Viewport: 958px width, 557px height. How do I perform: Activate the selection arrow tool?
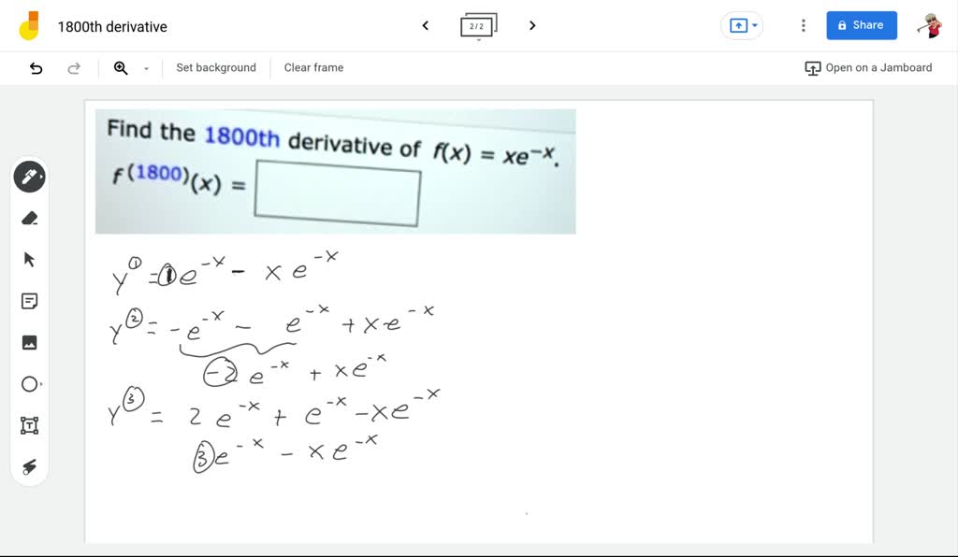29,259
